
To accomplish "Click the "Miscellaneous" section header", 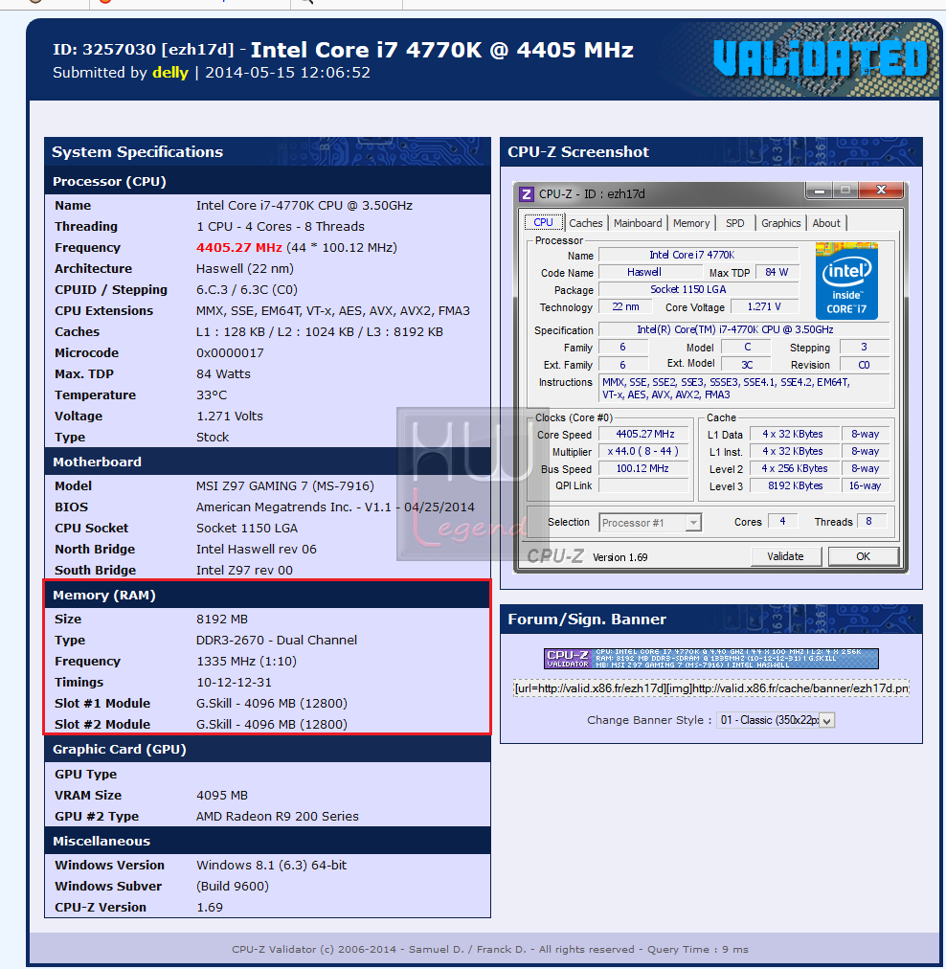I will pos(267,841).
